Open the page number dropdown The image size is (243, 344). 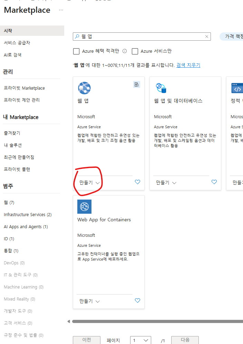pyautogui.click(x=140, y=340)
